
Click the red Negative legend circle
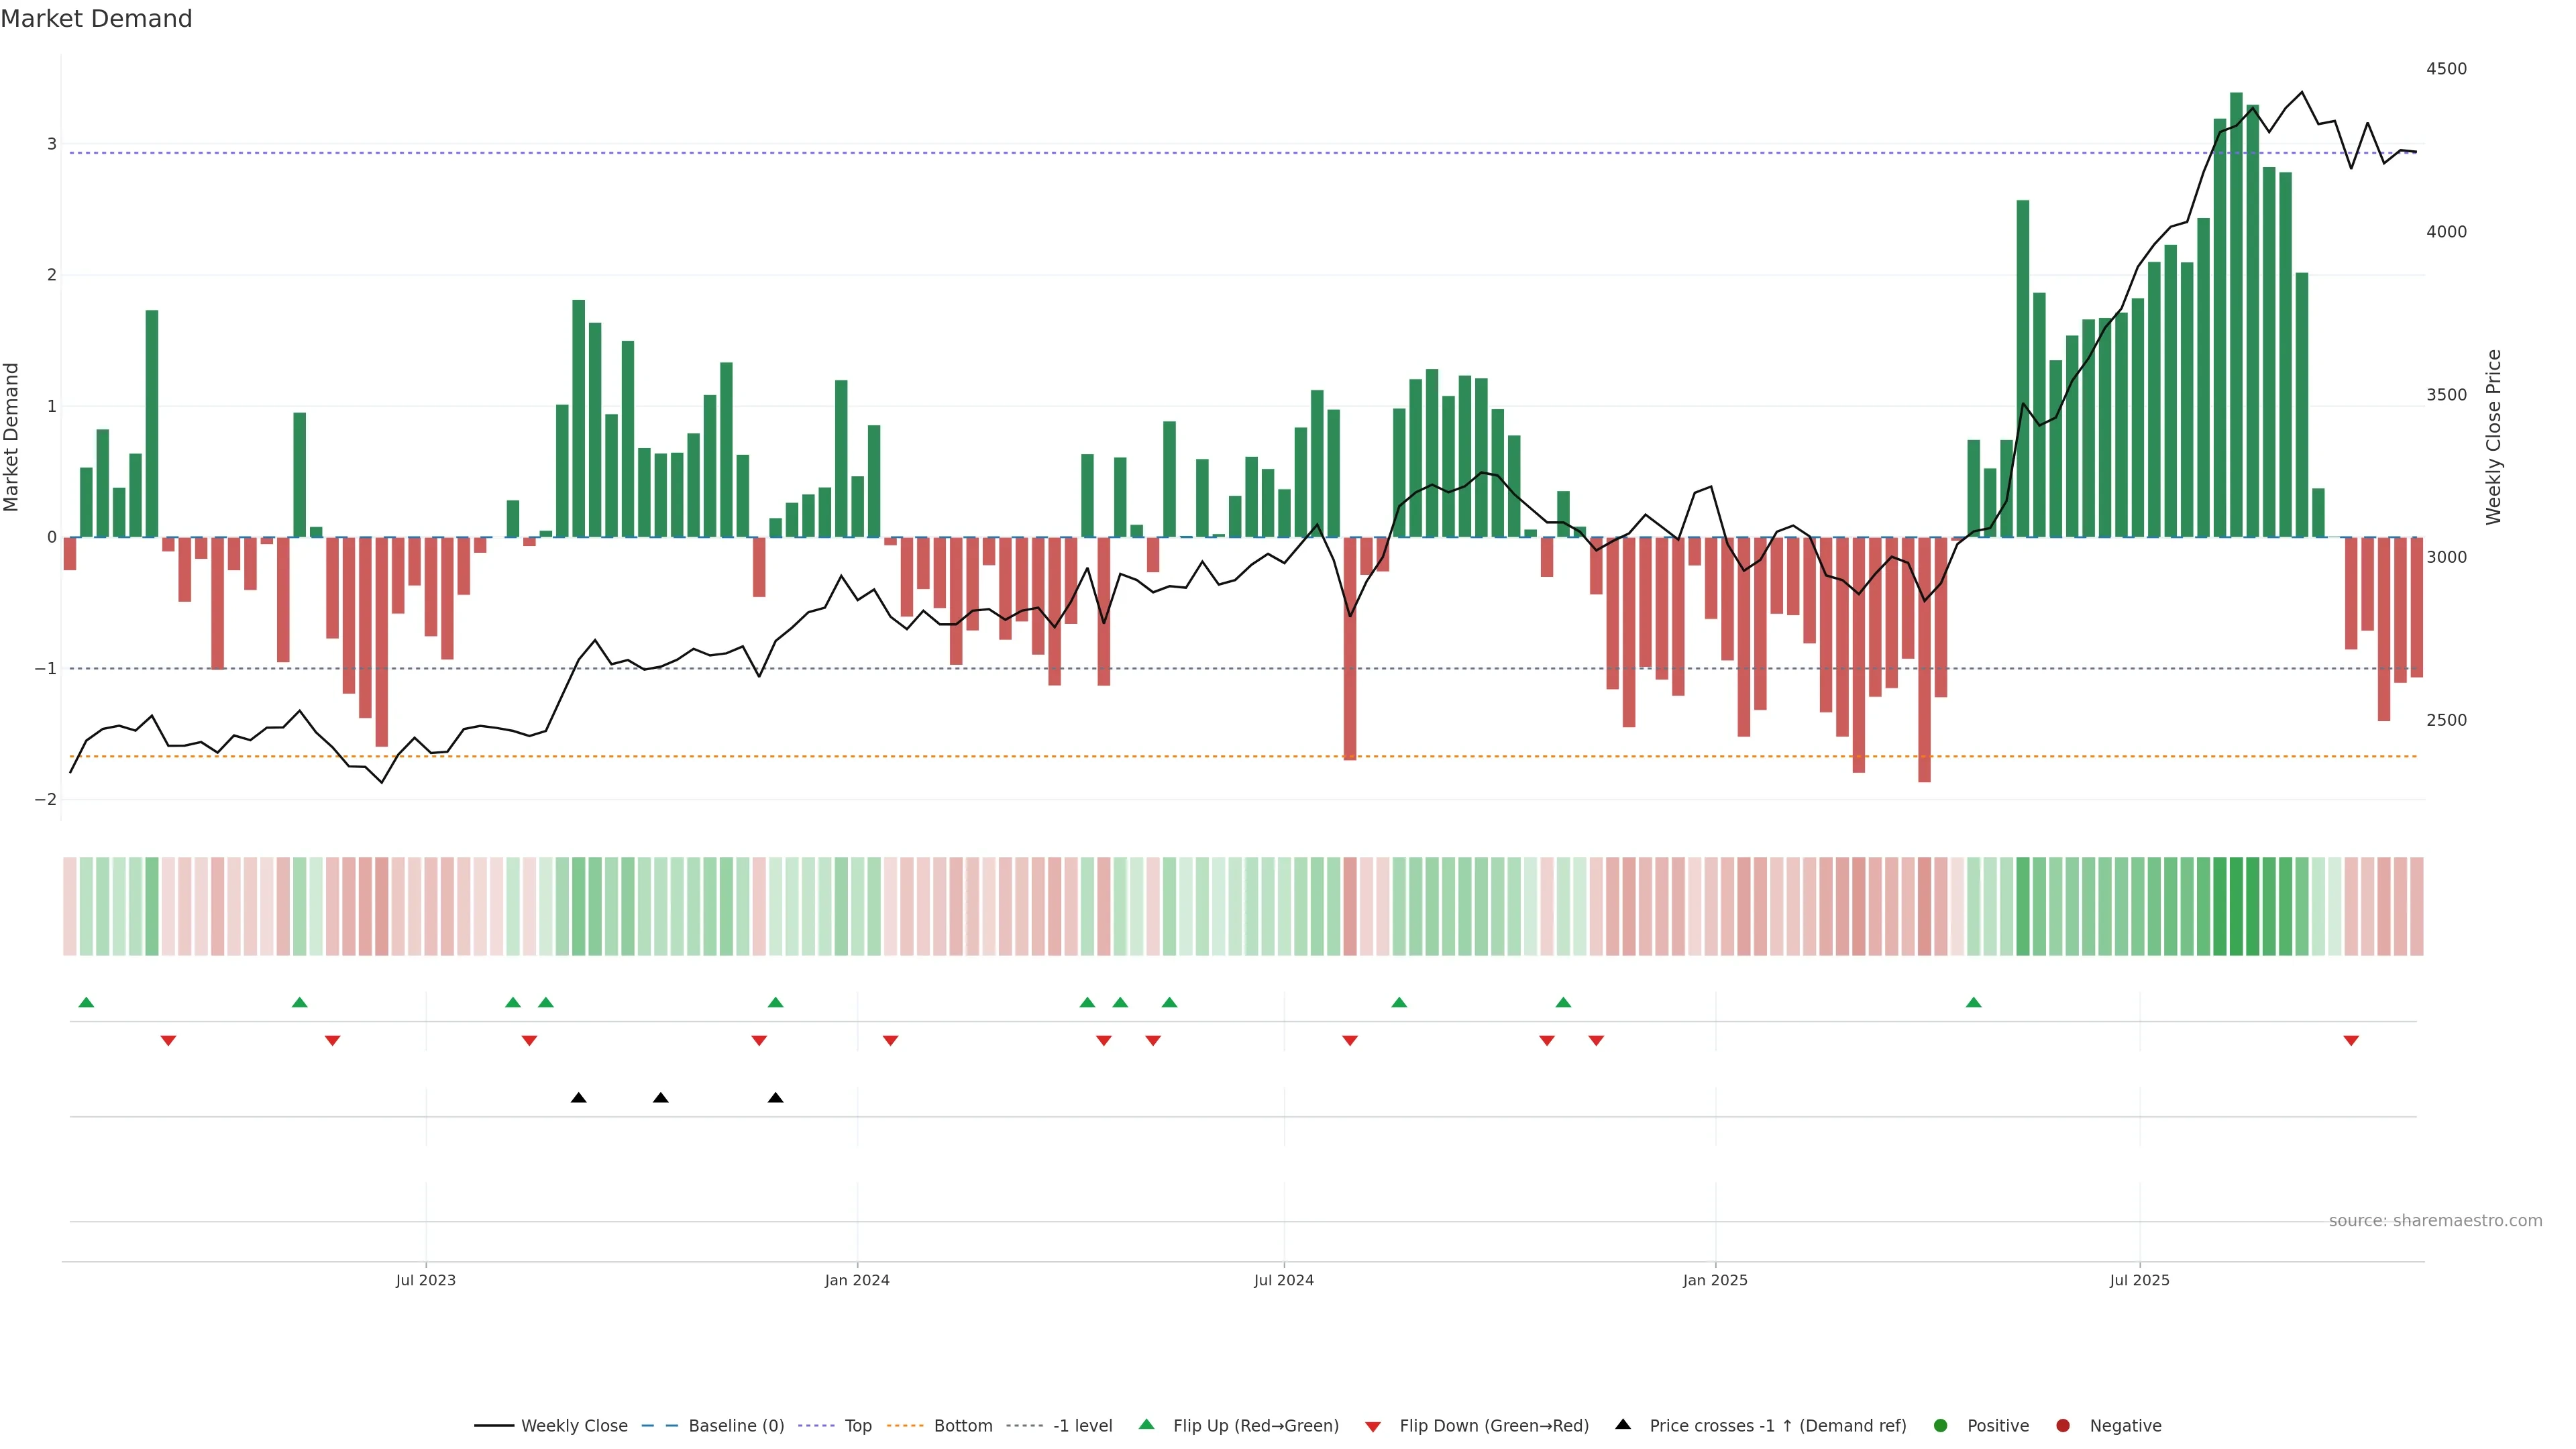click(2062, 1425)
